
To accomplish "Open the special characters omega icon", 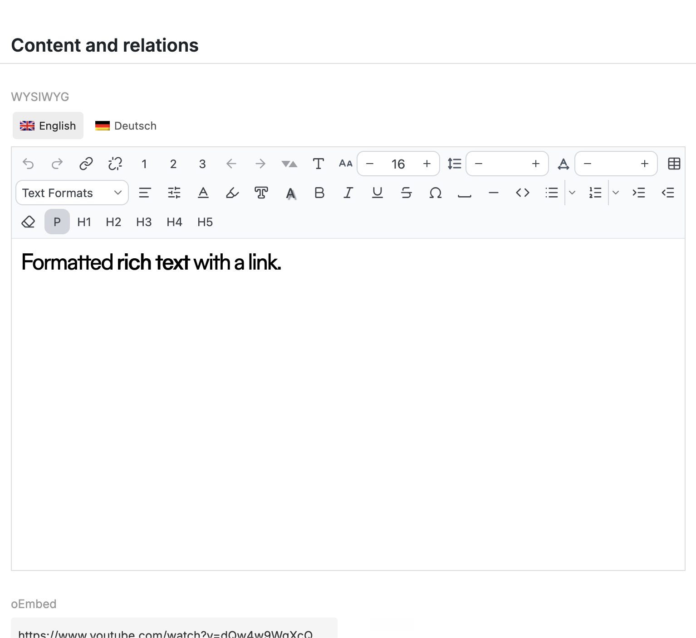I will 436,193.
